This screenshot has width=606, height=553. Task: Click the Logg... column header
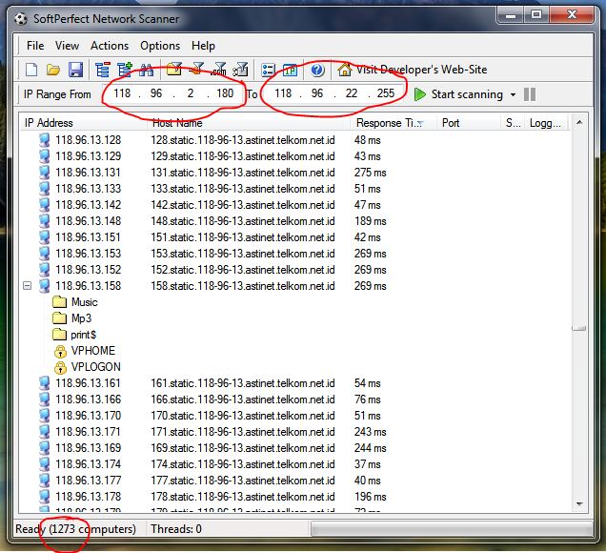(x=545, y=123)
